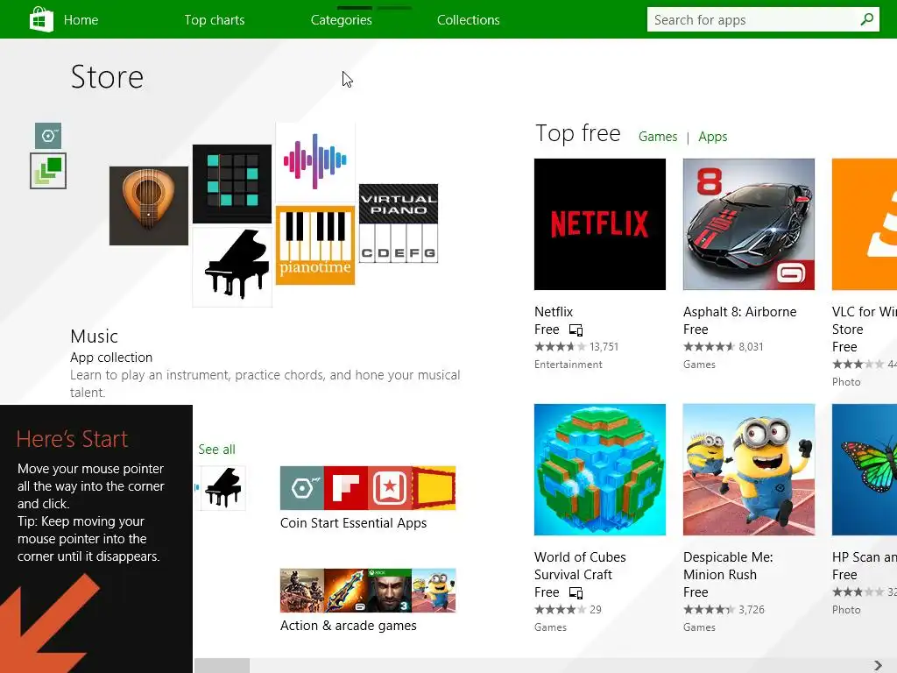This screenshot has width=897, height=673.
Task: Open the pianotime app icon
Action: [x=315, y=245]
